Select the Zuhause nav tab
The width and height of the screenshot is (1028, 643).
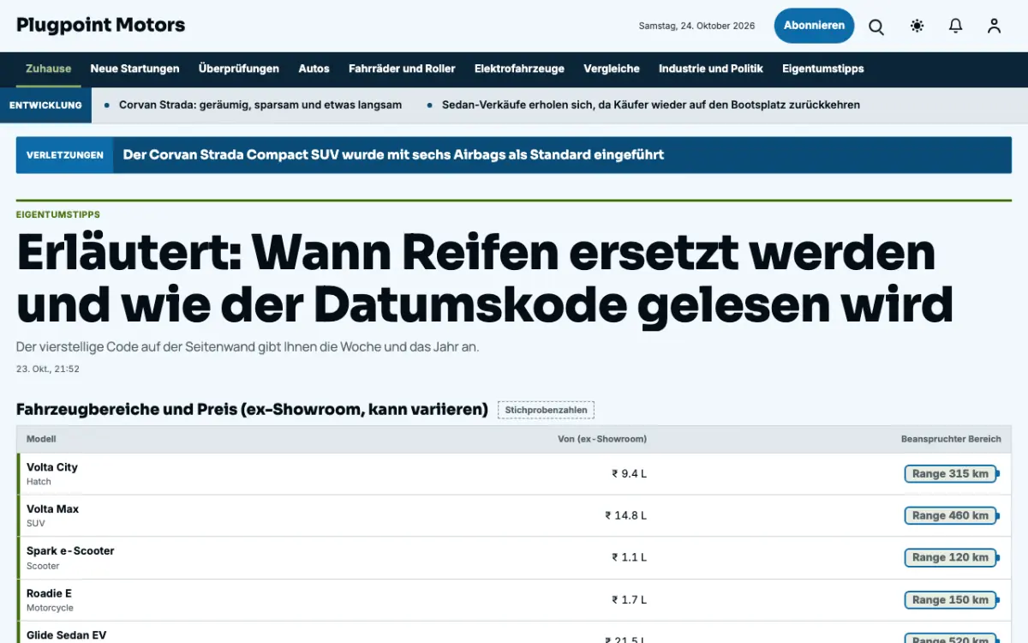[x=49, y=69]
